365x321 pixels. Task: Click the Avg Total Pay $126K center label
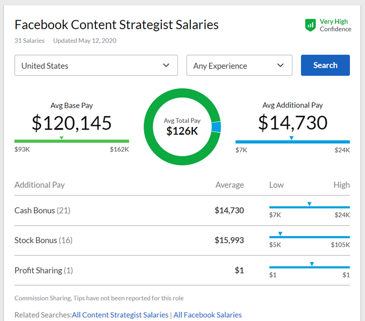coord(182,126)
